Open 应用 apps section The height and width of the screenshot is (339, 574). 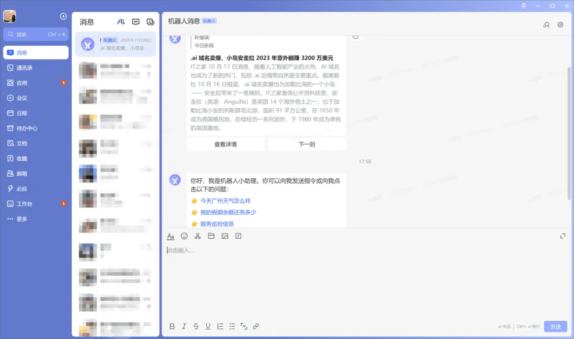[36, 83]
